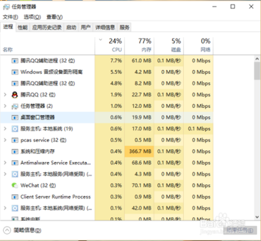Sort by the 5% 磁盘 column header
261x241 pixels.
[x=169, y=46]
